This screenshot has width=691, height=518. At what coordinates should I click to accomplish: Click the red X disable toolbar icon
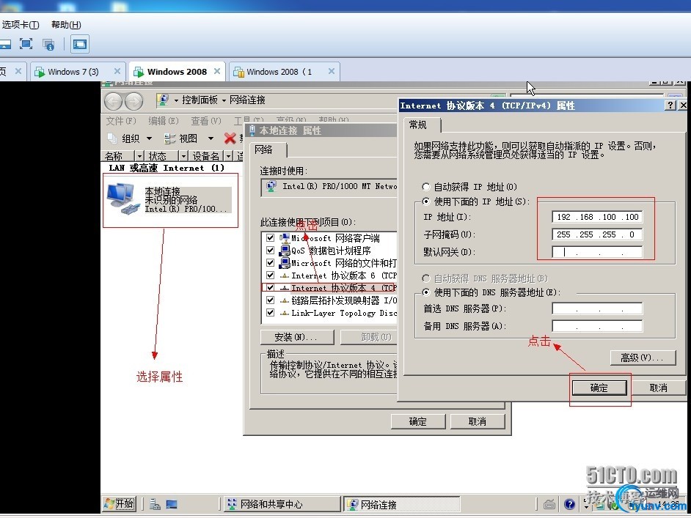coord(230,138)
